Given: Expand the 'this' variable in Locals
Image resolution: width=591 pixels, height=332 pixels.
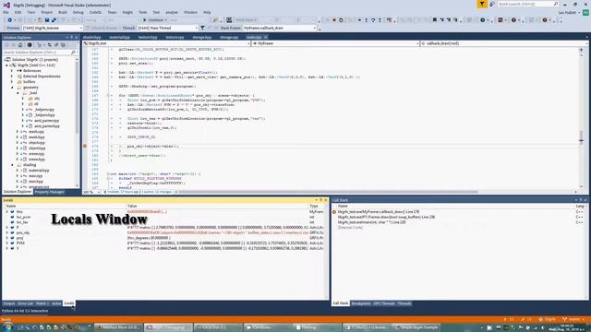Looking at the screenshot, I should tap(6, 212).
